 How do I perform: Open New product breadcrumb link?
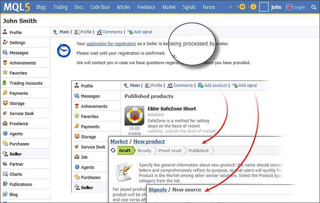click(x=149, y=141)
